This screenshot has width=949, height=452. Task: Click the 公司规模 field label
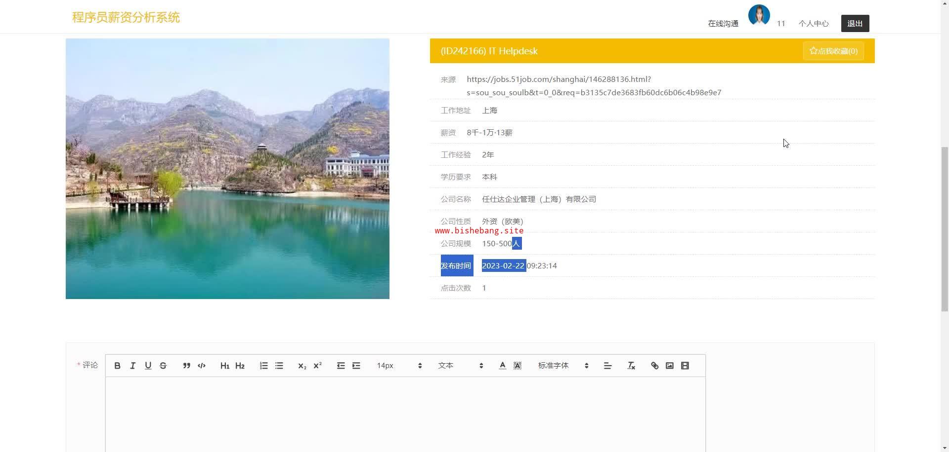(x=456, y=244)
